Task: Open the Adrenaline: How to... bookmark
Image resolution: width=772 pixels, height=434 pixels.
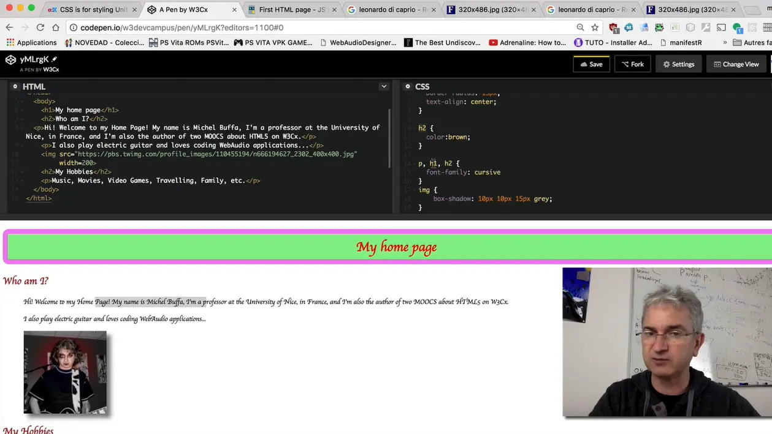Action: (527, 42)
